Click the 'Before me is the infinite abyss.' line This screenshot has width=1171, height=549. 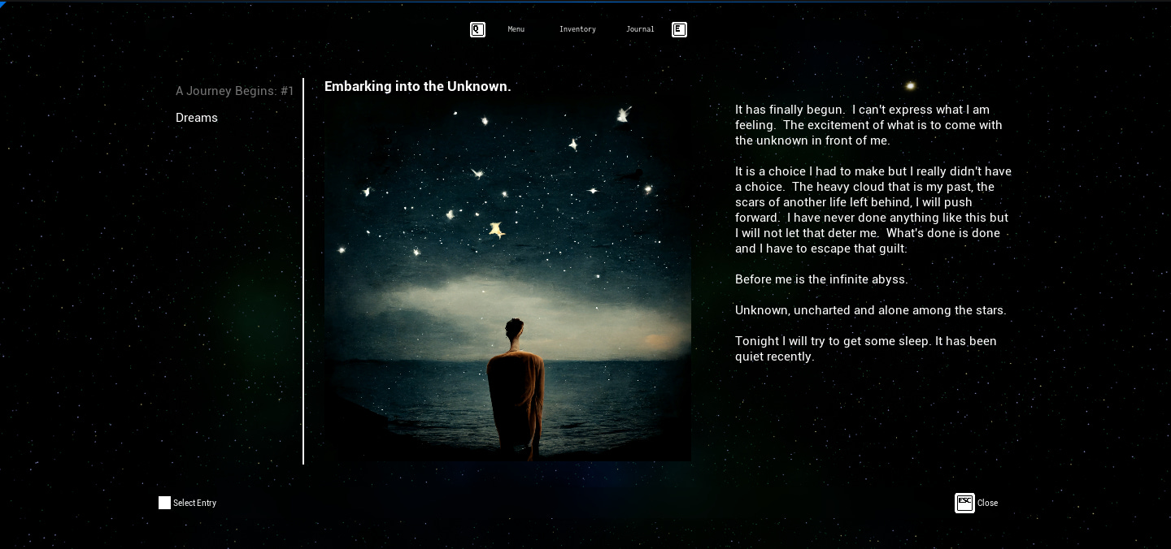[821, 279]
